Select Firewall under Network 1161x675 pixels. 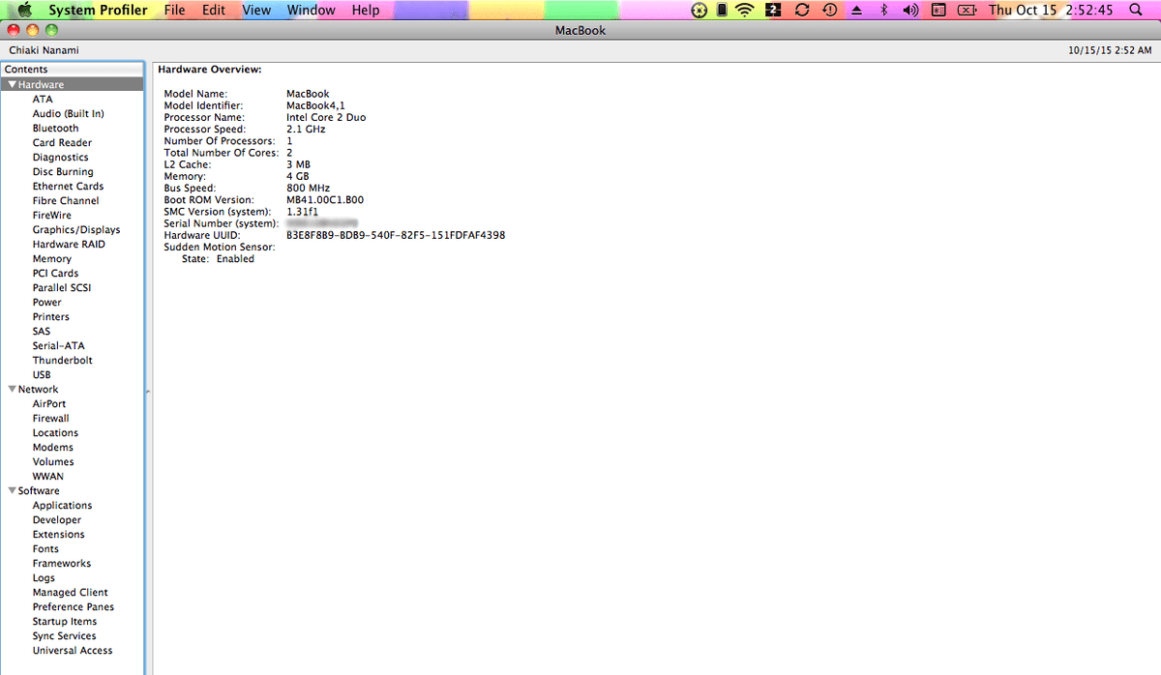tap(50, 419)
